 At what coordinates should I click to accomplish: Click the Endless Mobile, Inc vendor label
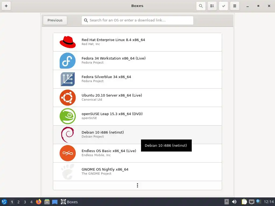pos(96,155)
